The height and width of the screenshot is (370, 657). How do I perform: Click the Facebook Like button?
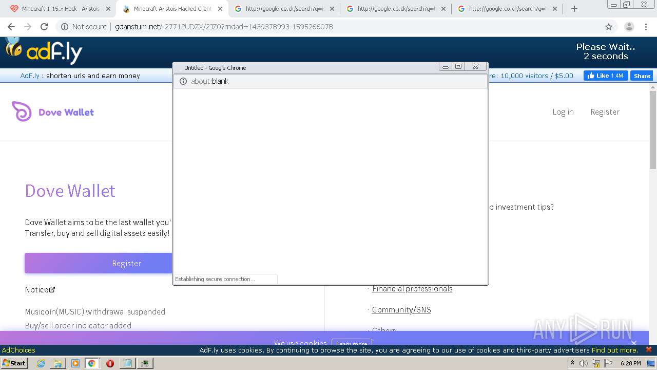pos(606,76)
